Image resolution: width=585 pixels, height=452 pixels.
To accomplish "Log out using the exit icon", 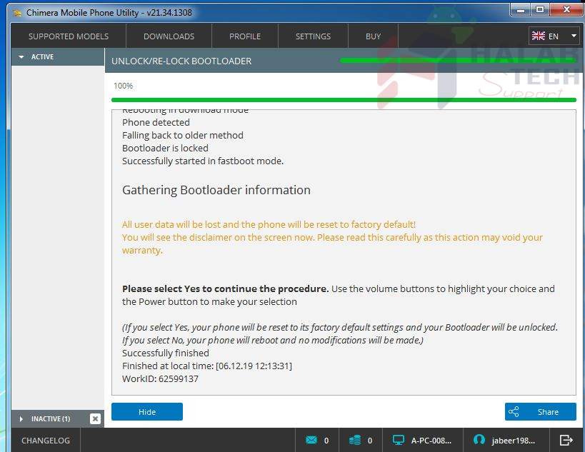I will (566, 440).
